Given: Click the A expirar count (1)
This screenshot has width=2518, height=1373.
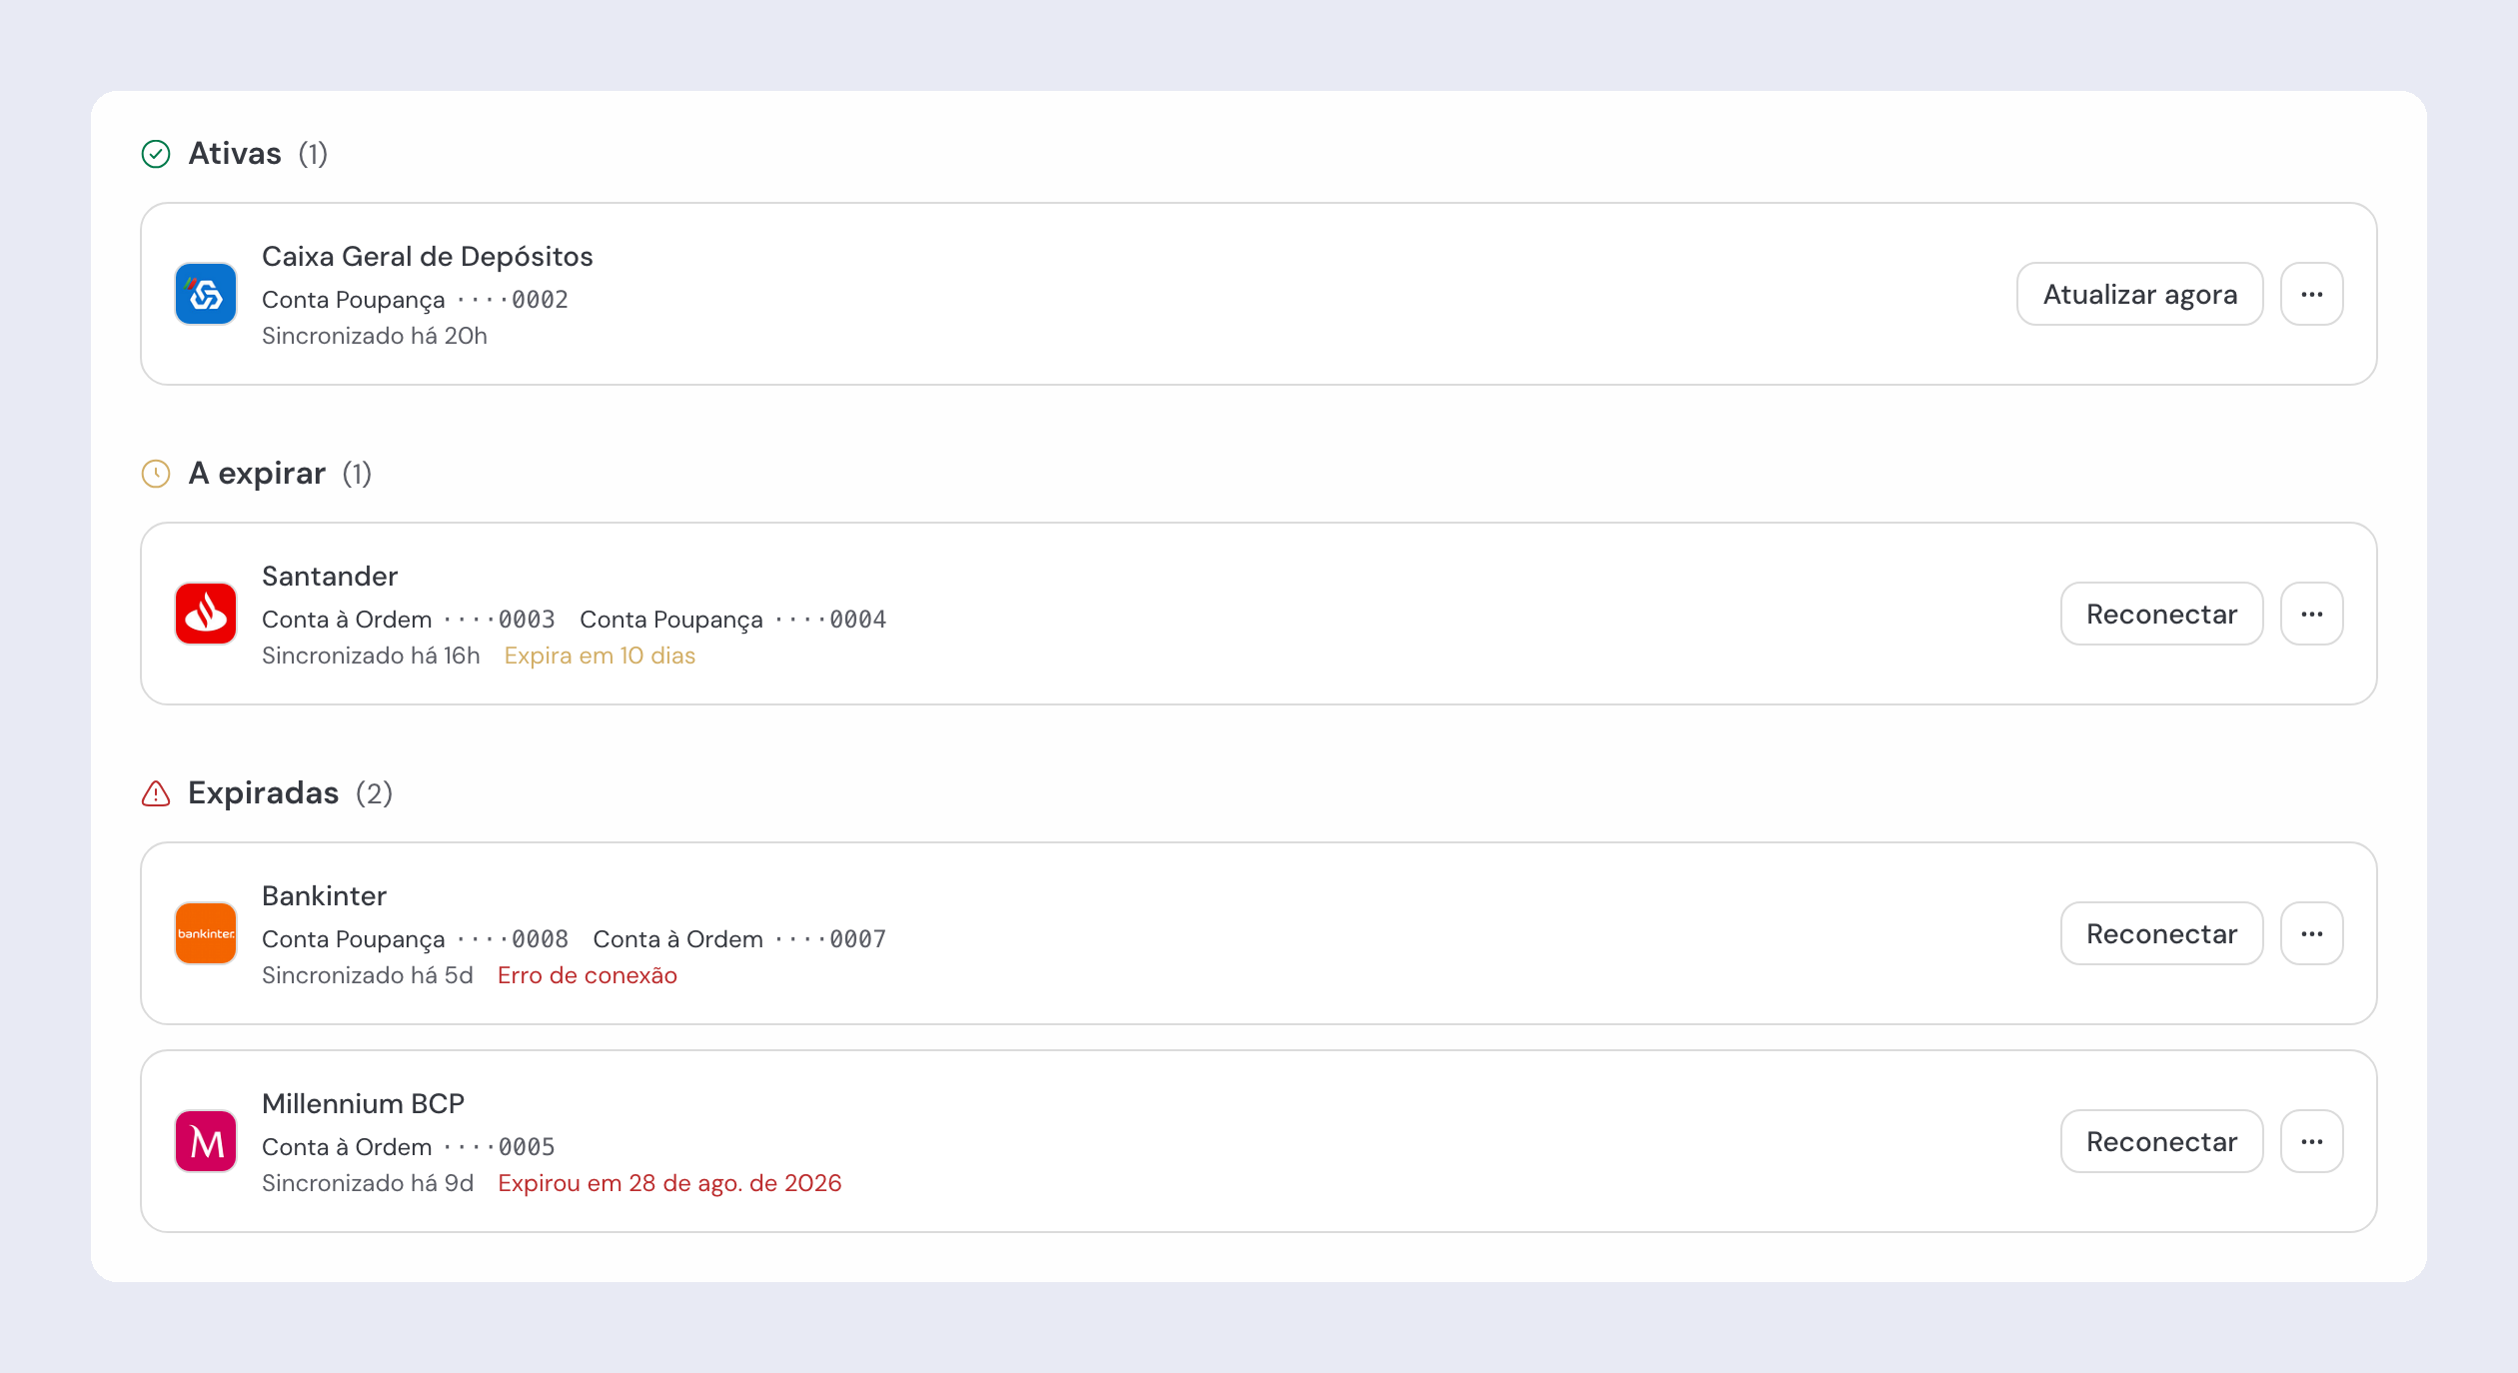Looking at the screenshot, I should click(x=357, y=474).
